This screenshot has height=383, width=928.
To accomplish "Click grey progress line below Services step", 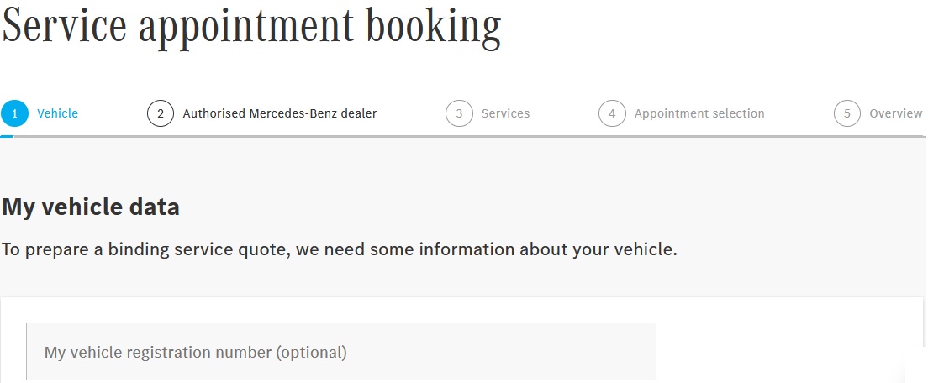I will pos(488,136).
